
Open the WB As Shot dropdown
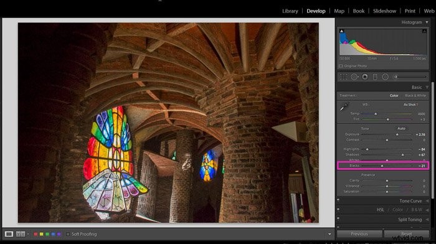click(410, 105)
